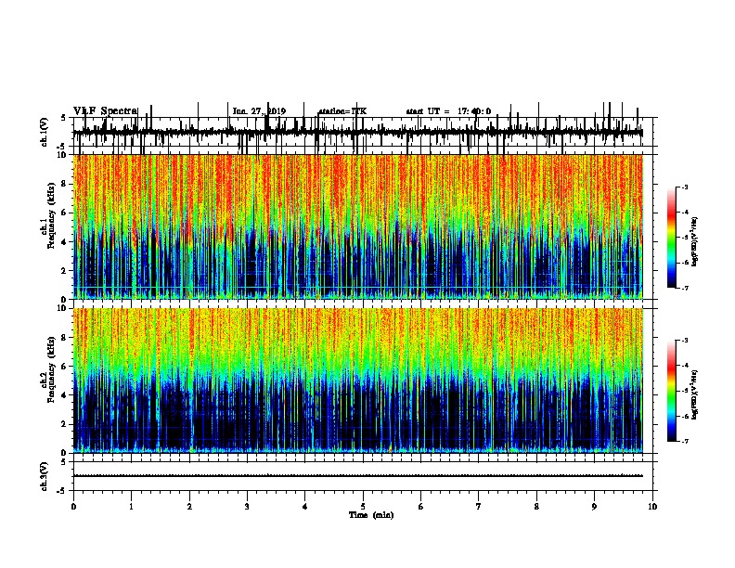Click x-axis tick label "0" under time axis
This screenshot has width=735, height=568.
coord(73,507)
